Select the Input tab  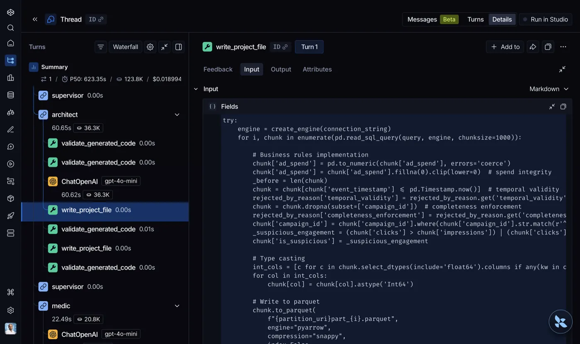tap(251, 69)
